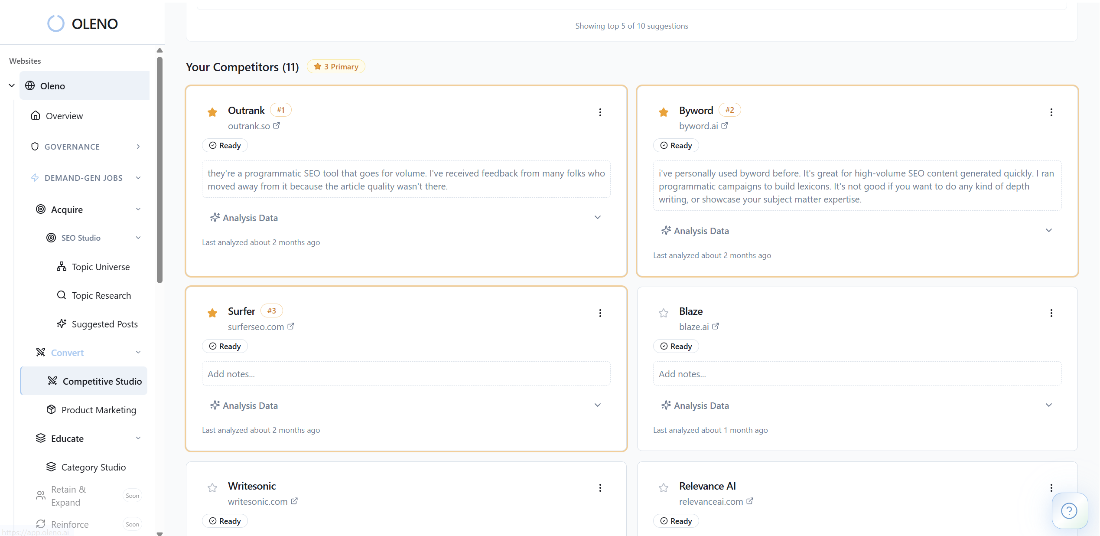The height and width of the screenshot is (536, 1100).
Task: Star Writesonic as a primary competitor
Action: [212, 488]
